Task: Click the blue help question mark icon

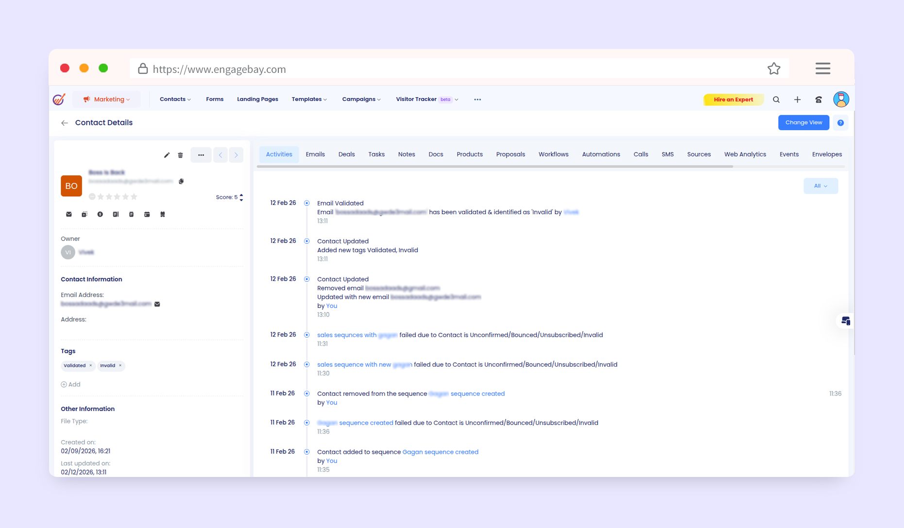Action: 840,123
